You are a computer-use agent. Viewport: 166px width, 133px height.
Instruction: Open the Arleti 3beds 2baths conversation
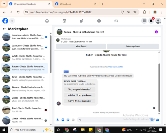(25, 58)
